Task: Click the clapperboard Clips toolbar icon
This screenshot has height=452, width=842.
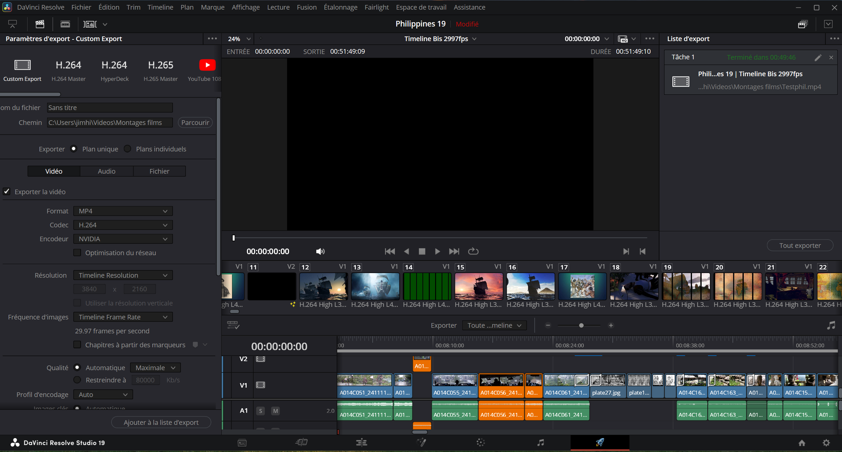Action: [40, 24]
